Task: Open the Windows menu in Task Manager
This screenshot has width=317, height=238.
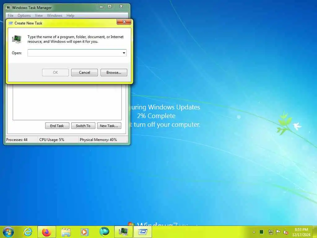Action: 54,15
